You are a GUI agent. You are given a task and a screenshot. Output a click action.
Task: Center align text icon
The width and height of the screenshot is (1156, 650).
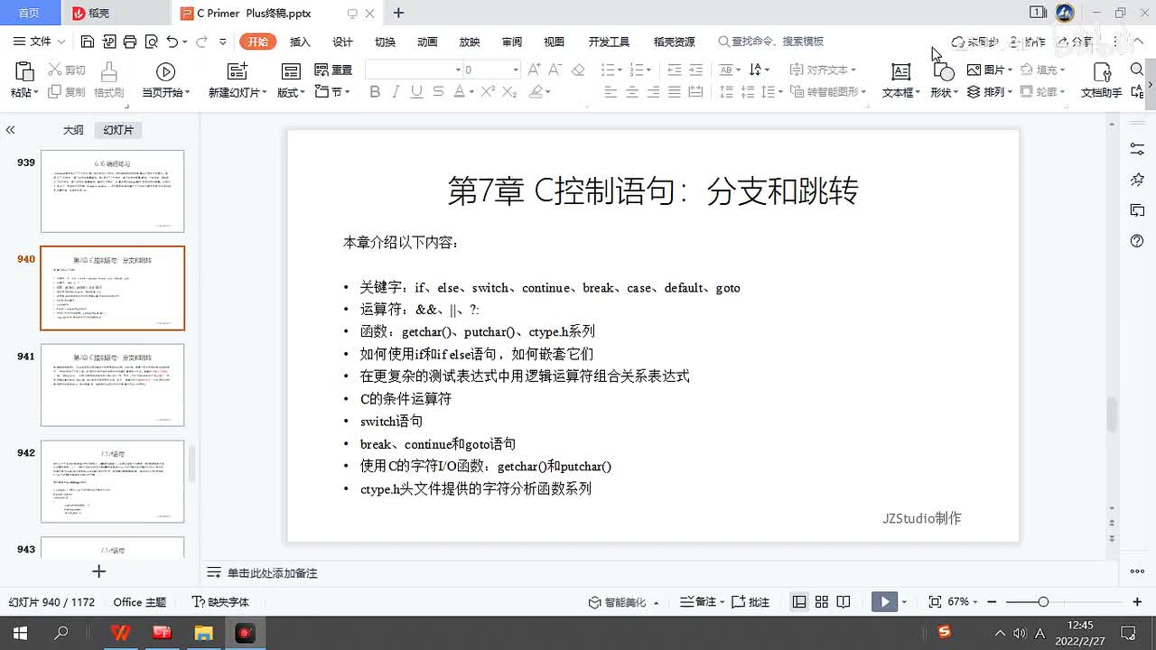[x=632, y=92]
